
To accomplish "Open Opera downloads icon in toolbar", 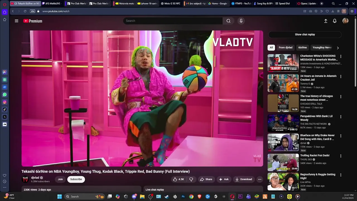I will click(x=333, y=11).
